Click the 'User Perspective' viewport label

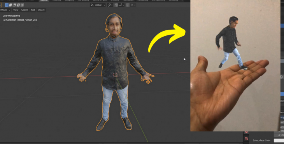(11, 16)
